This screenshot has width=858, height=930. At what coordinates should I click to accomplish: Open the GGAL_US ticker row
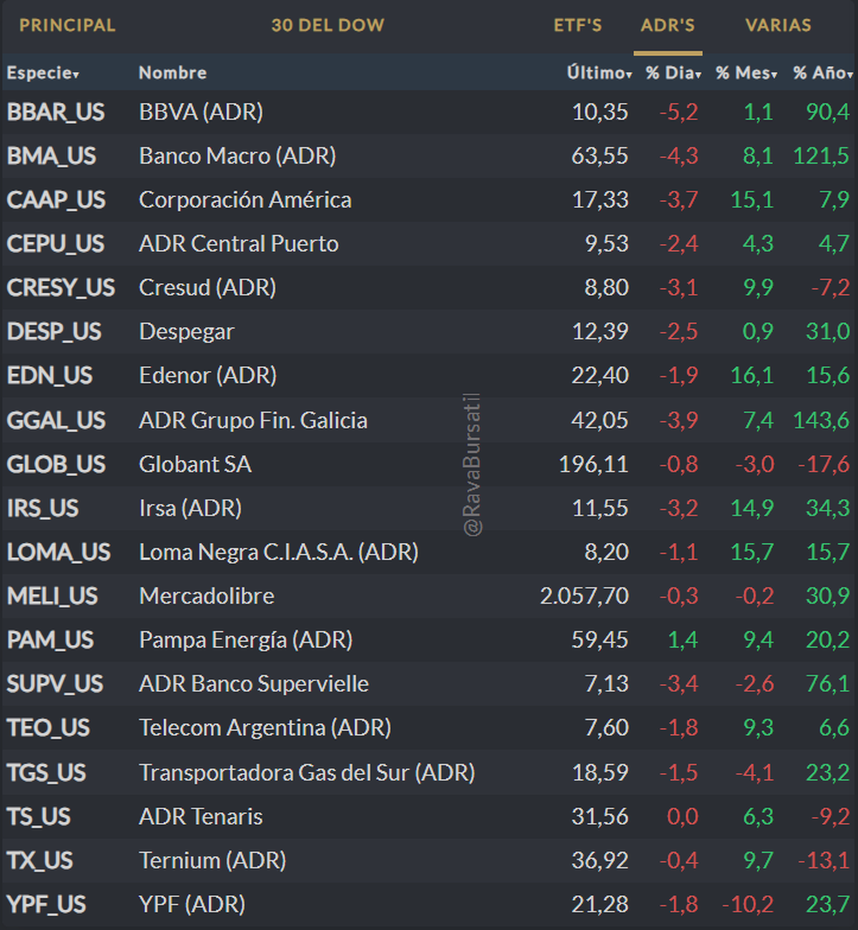56,420
